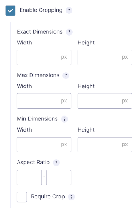The height and width of the screenshot is (219, 138).
Task: Click the Min Dimensions Height input
Action: click(105, 145)
